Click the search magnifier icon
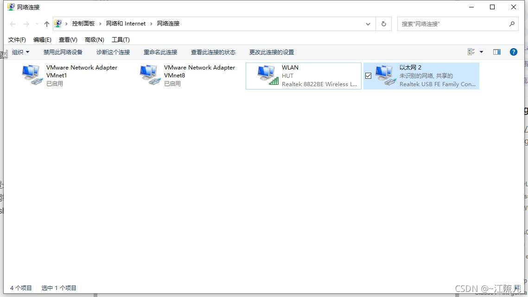Screen dimensions: 528x297 point(512,24)
